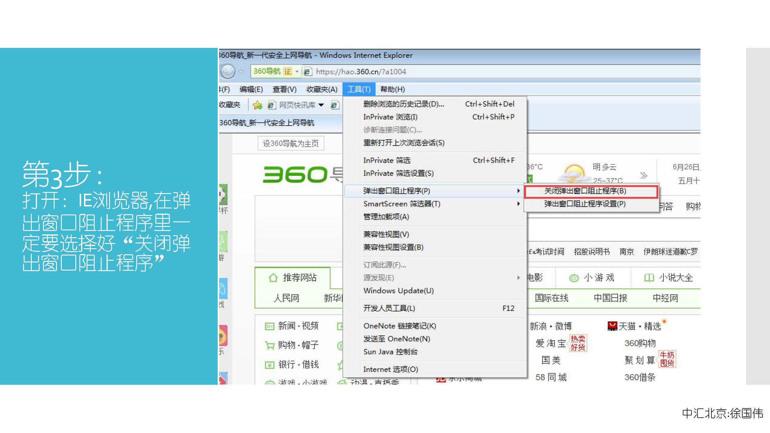770x433 pixels.
Task: Click the IE page icon beside address URL
Action: click(x=307, y=72)
